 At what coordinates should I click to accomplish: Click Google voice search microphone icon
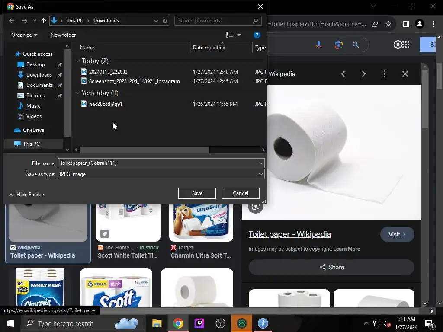click(x=319, y=45)
